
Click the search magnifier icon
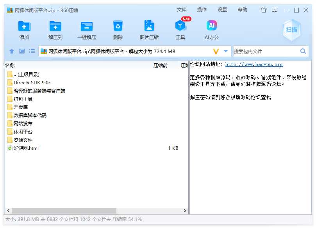point(303,51)
